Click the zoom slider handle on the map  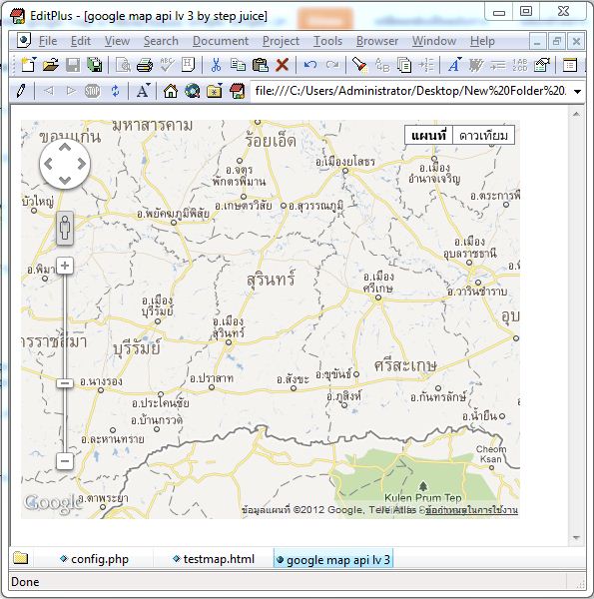[65, 382]
